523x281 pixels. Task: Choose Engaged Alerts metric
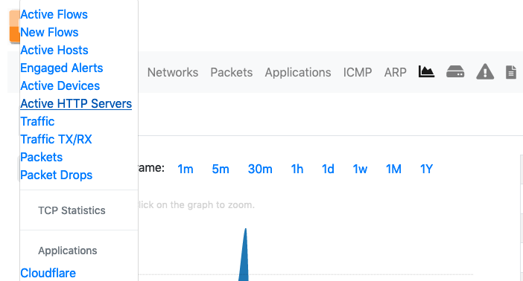pyautogui.click(x=62, y=68)
